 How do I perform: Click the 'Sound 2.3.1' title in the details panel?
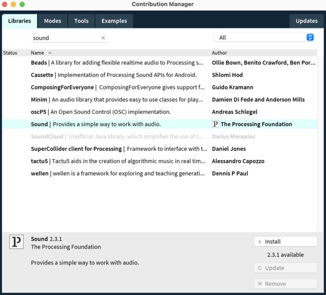click(46, 239)
